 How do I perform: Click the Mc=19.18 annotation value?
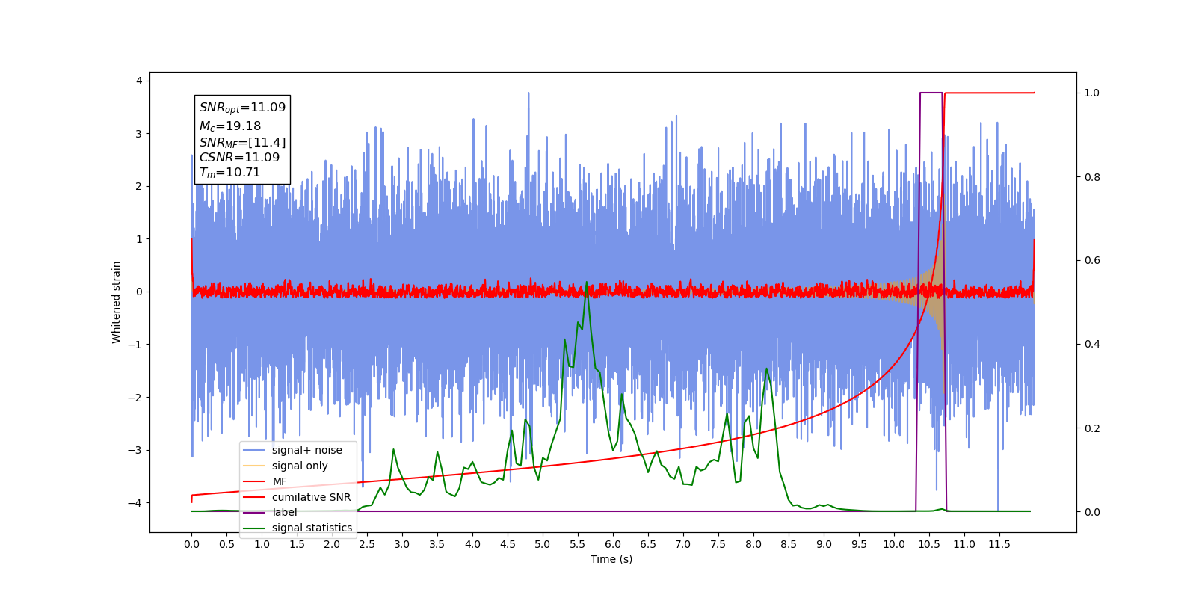(230, 126)
